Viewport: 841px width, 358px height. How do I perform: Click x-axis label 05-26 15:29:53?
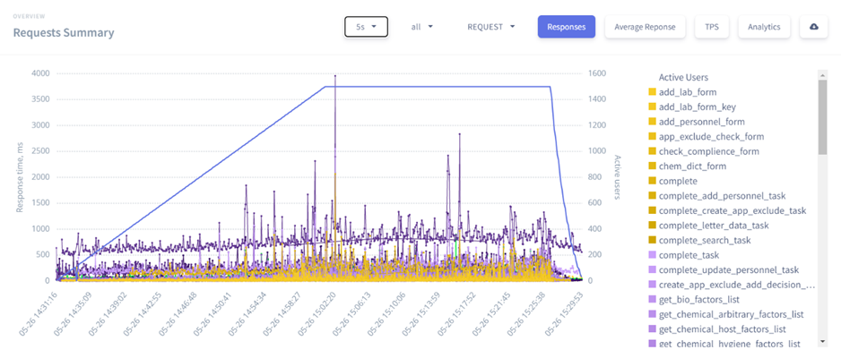click(x=564, y=312)
